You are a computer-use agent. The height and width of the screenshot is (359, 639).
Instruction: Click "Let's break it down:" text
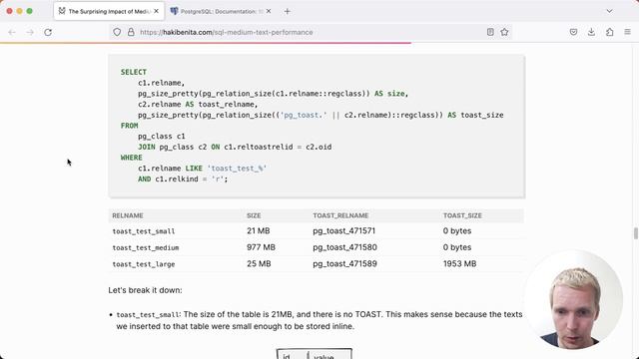tap(145, 290)
